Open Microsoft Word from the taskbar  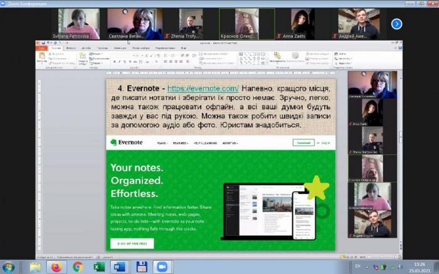pos(119,266)
